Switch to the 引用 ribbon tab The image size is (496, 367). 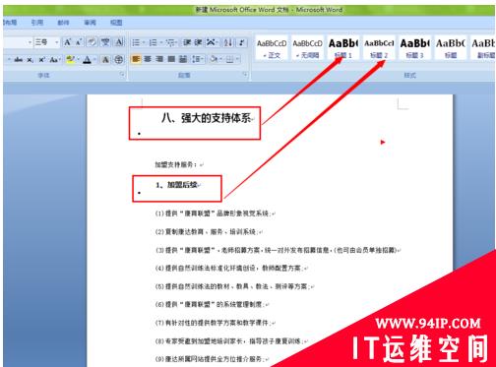[37, 23]
